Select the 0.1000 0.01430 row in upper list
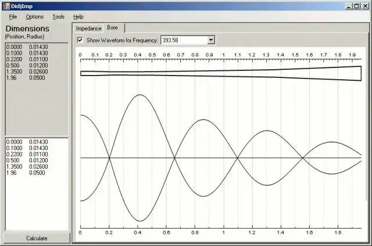 [x=27, y=53]
